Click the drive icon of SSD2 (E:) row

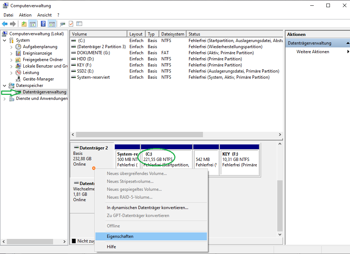click(x=74, y=71)
